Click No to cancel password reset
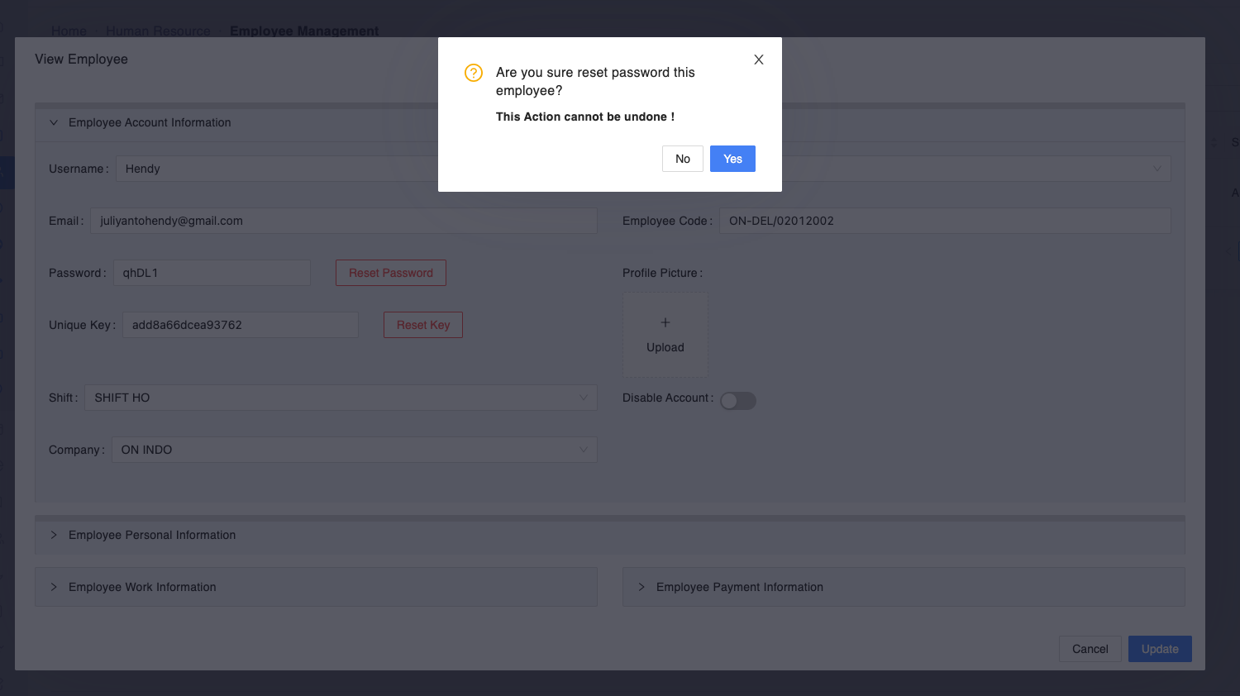Viewport: 1240px width, 696px height. (x=682, y=159)
